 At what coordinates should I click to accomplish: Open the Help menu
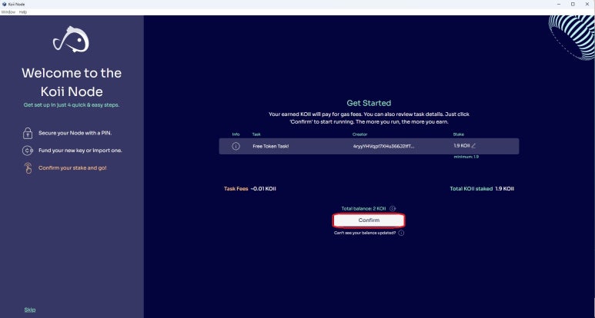pos(23,12)
